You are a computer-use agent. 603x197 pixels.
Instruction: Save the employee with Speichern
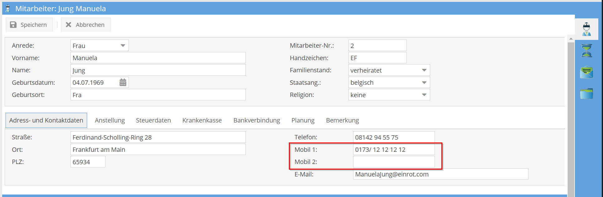tap(29, 25)
